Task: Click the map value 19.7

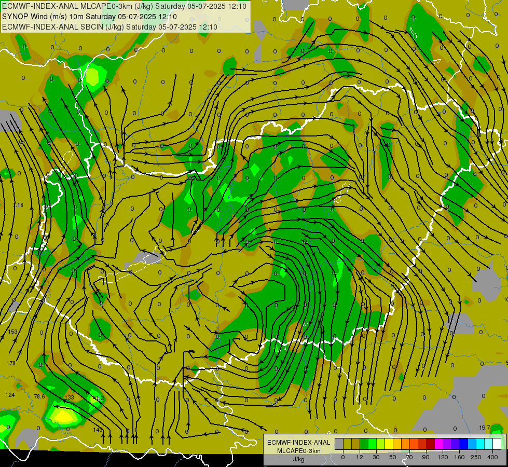Action: tap(484, 428)
